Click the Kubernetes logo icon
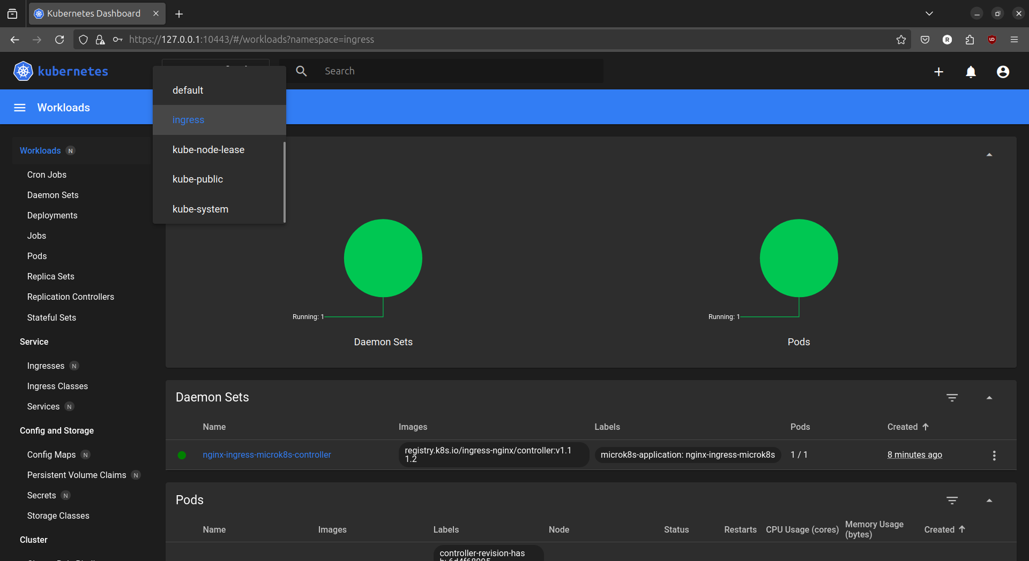This screenshot has width=1029, height=561. [x=23, y=71]
